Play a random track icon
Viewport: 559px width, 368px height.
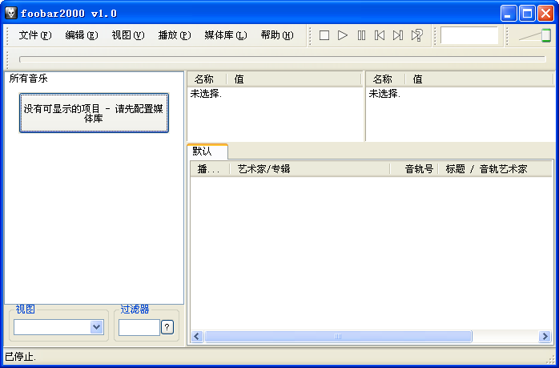pyautogui.click(x=416, y=35)
